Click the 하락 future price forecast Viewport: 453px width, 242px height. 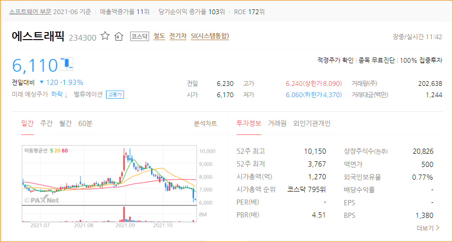(59, 94)
